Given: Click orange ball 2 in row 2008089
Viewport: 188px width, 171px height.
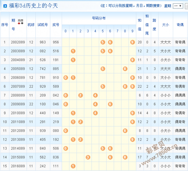Looking at the screenshot, I should [x=80, y=95].
